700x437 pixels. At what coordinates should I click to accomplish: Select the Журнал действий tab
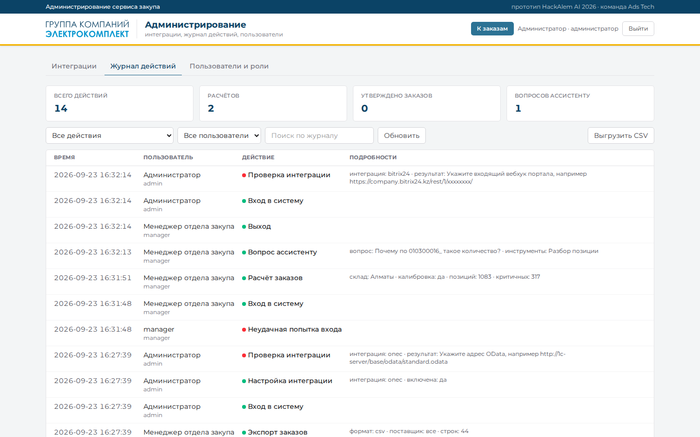click(x=143, y=66)
